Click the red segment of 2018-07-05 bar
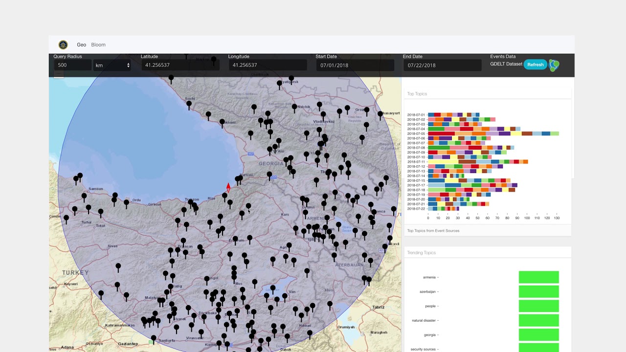The height and width of the screenshot is (352, 626). [441, 133]
